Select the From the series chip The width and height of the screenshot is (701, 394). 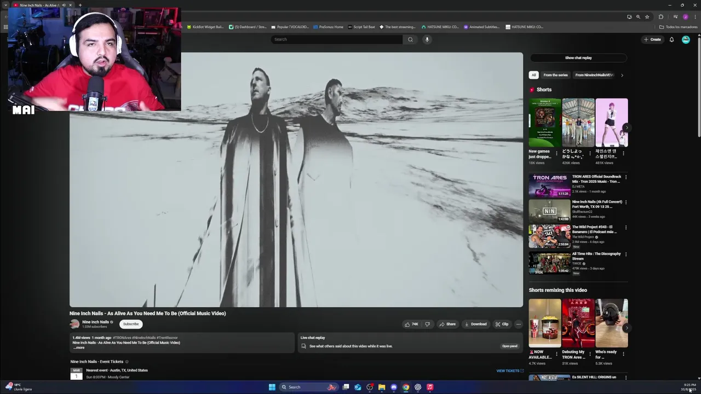coord(555,75)
